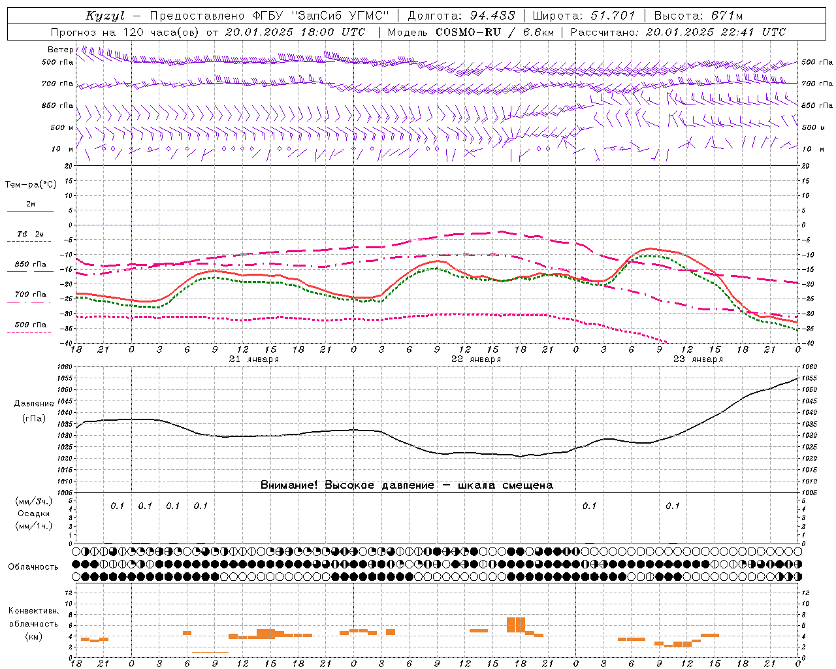The image size is (836, 669).
Task: Click the "Конвективн." convective cloud label
Action: (33, 611)
